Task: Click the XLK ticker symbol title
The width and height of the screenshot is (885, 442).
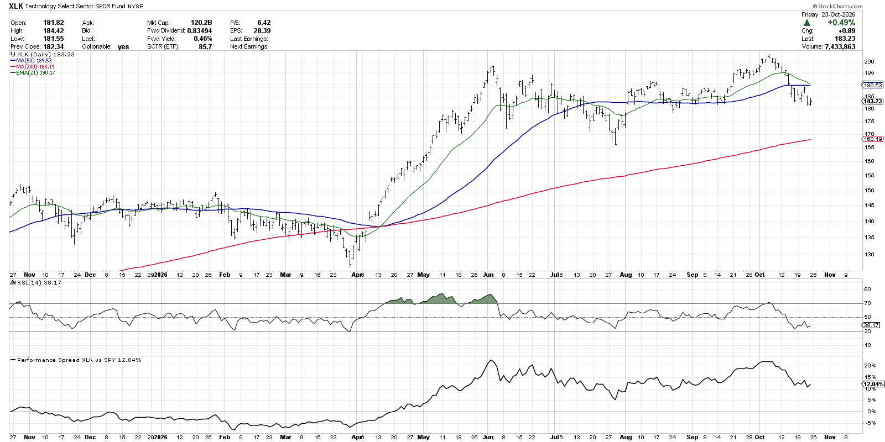Action: [x=16, y=6]
